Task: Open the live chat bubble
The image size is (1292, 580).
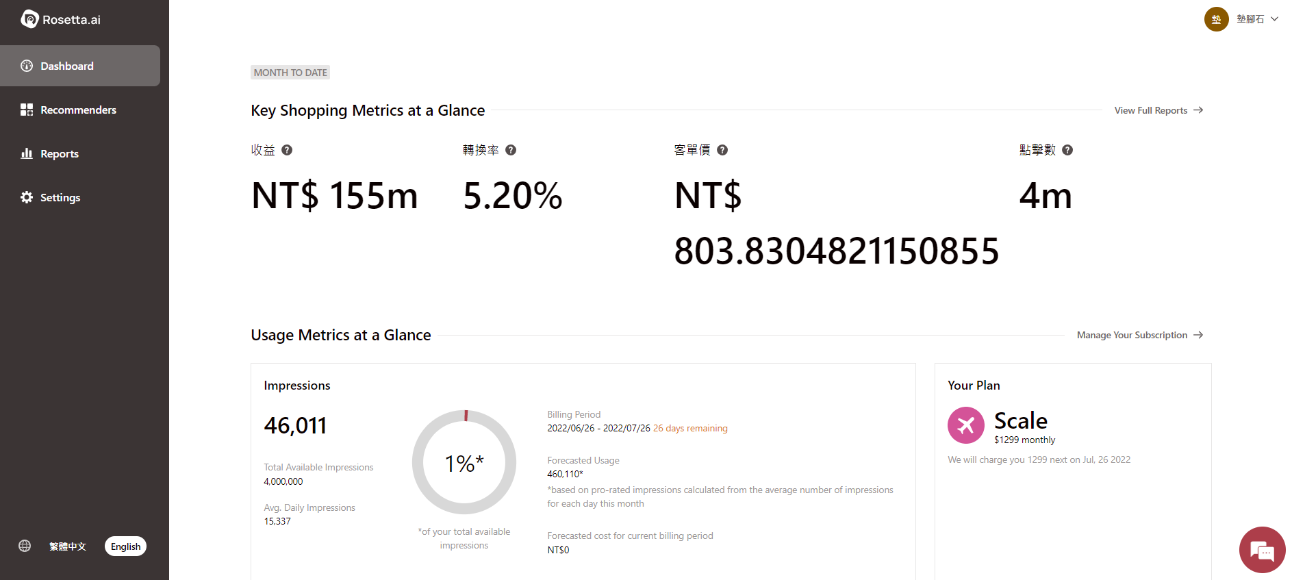Action: [1262, 550]
